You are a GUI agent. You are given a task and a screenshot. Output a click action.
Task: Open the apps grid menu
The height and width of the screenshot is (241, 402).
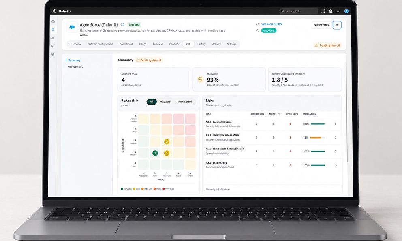tap(323, 11)
